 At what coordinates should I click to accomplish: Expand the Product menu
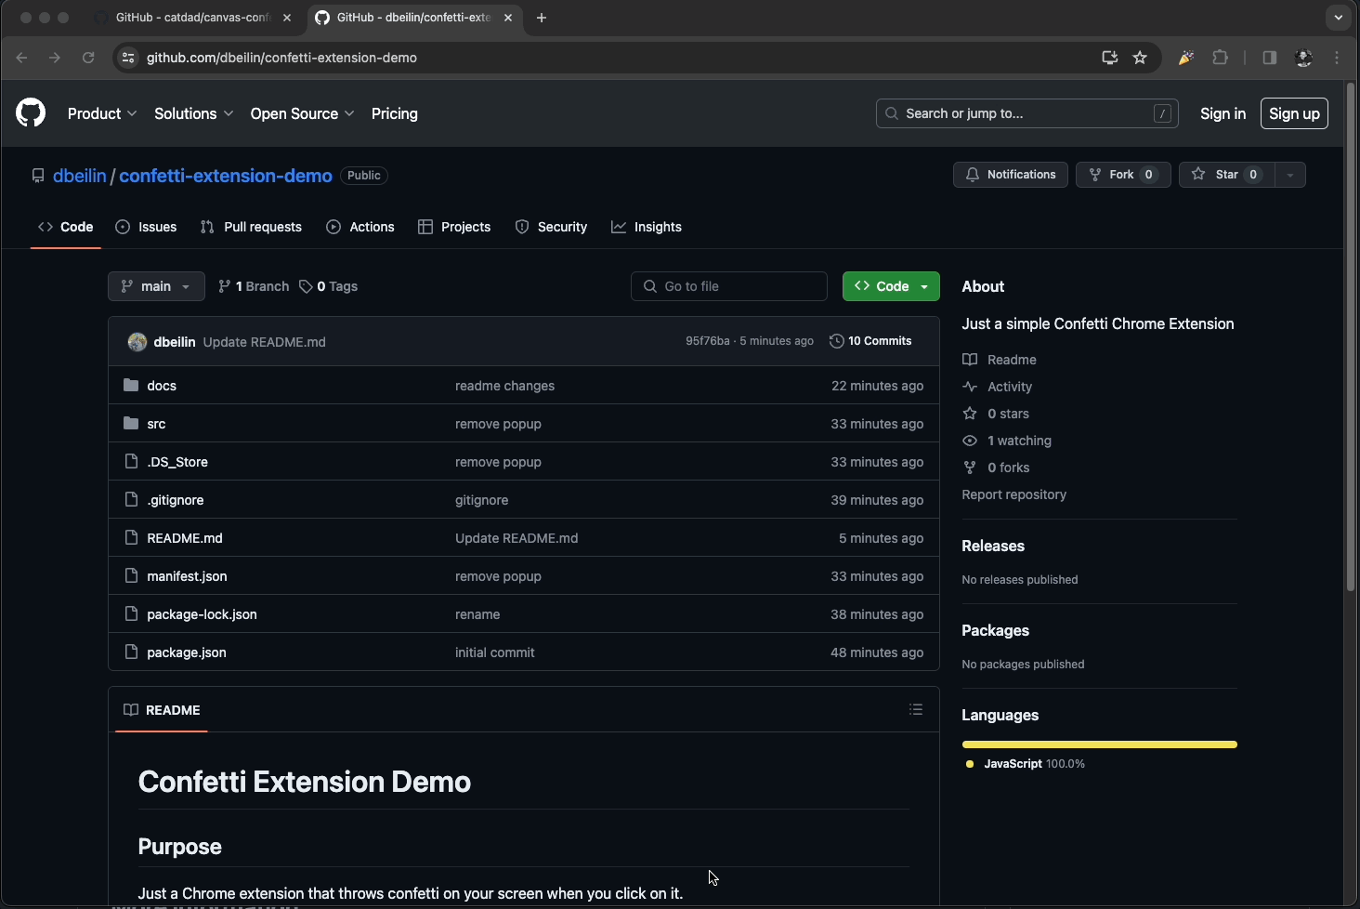[102, 113]
